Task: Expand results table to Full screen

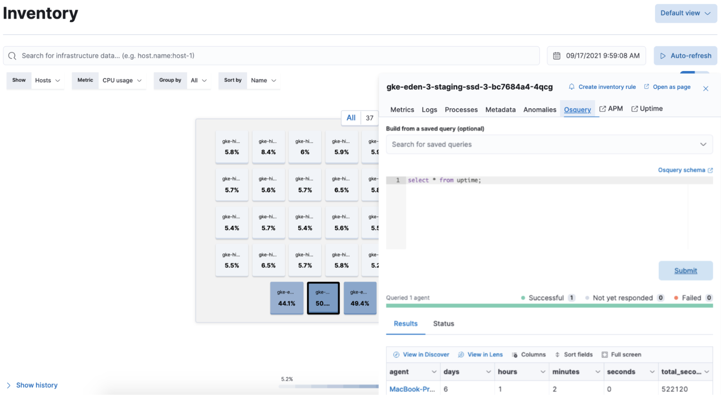Action: [x=622, y=355]
